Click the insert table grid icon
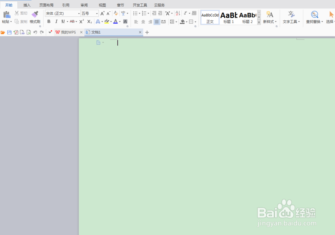Image resolution: width=335 pixels, height=235 pixels. pyautogui.click(x=194, y=13)
